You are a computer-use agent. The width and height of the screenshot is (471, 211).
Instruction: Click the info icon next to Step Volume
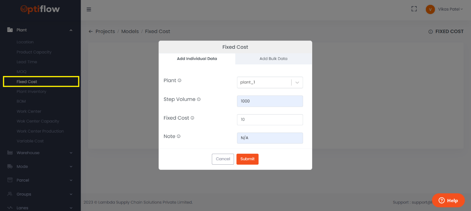point(199,100)
